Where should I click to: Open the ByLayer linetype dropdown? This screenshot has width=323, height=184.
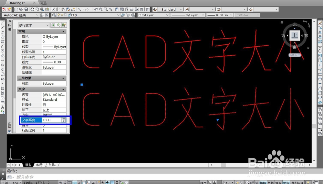click(188, 15)
